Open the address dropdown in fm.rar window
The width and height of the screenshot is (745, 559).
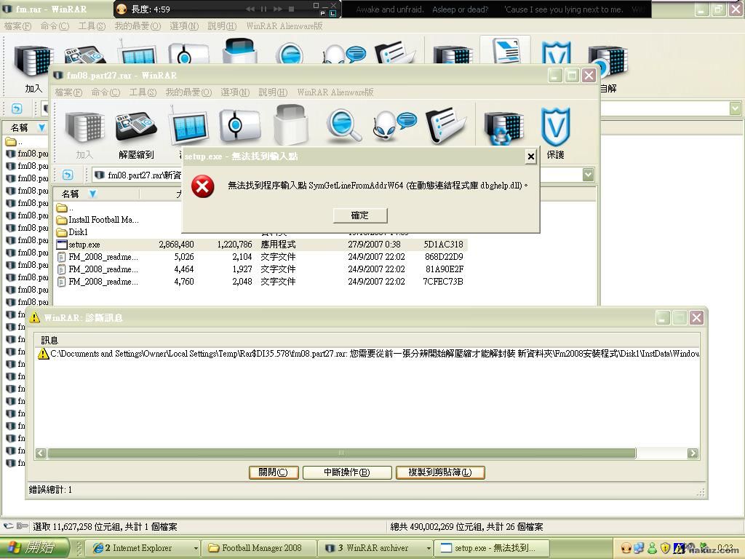coord(735,109)
